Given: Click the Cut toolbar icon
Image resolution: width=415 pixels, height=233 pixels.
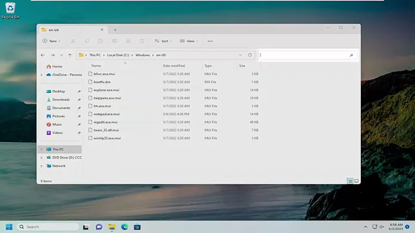Looking at the screenshot, I should (x=73, y=41).
